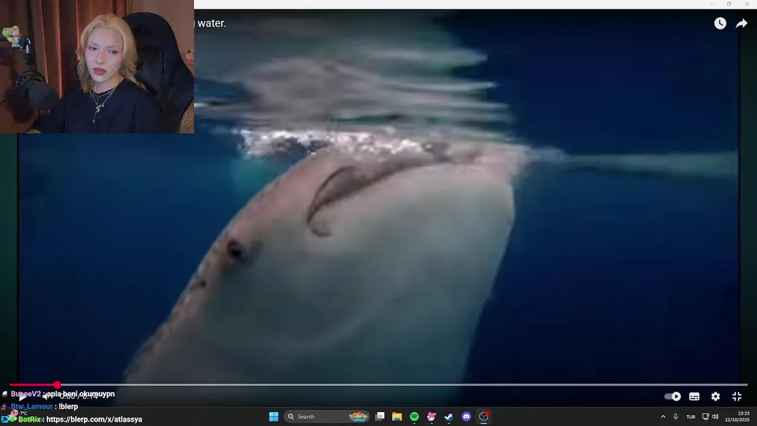
Task: Click the microphone tray icon
Action: click(675, 417)
